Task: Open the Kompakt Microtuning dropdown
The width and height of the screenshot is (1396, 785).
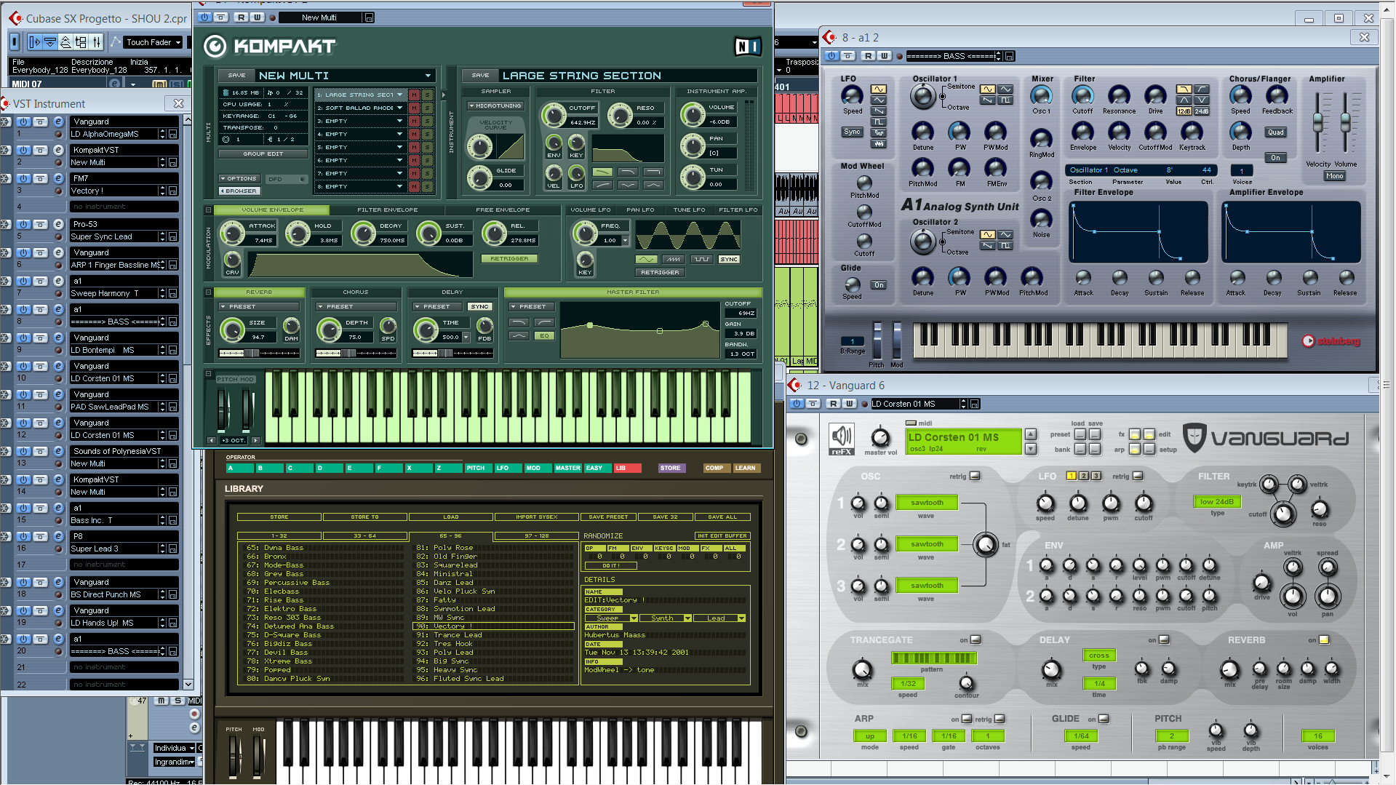Action: (x=495, y=106)
